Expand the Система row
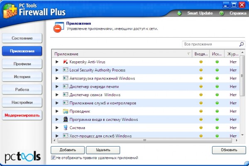This screenshot has height=166, width=249. [x=57, y=128]
